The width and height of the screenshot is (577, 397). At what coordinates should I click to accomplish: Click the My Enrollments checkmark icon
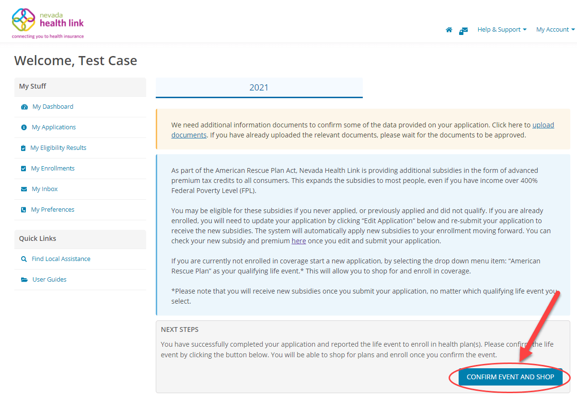point(23,169)
